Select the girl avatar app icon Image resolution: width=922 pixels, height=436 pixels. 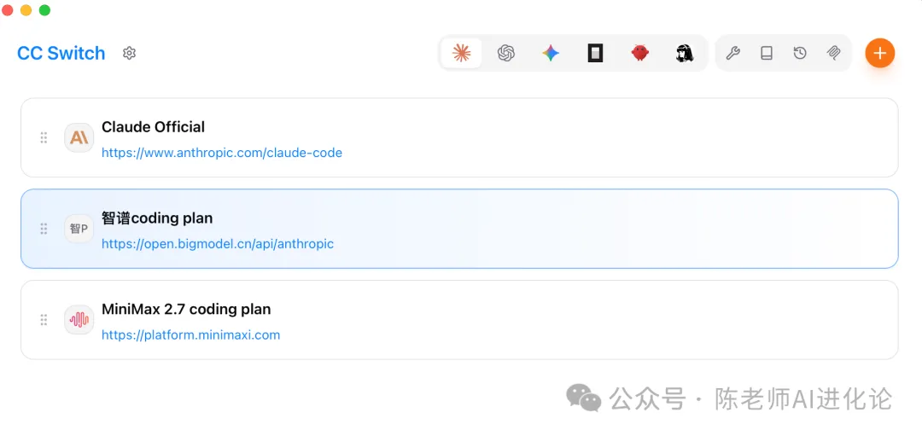(x=684, y=53)
